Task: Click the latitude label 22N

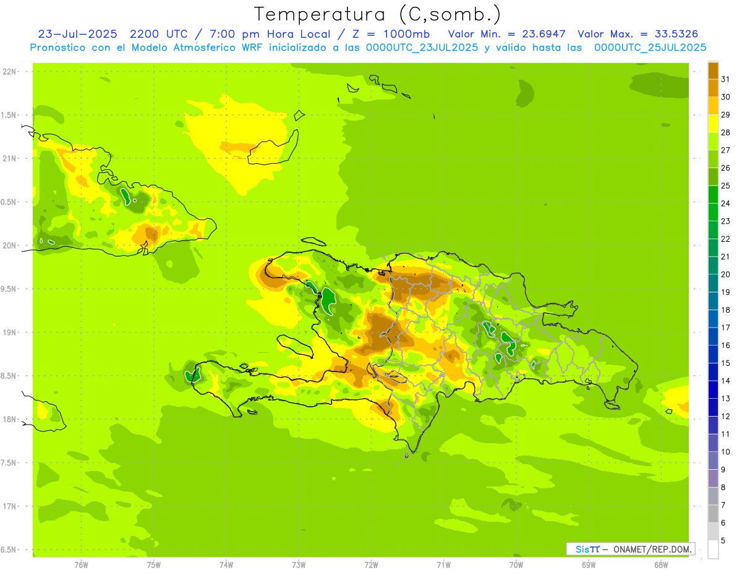Action: point(9,72)
